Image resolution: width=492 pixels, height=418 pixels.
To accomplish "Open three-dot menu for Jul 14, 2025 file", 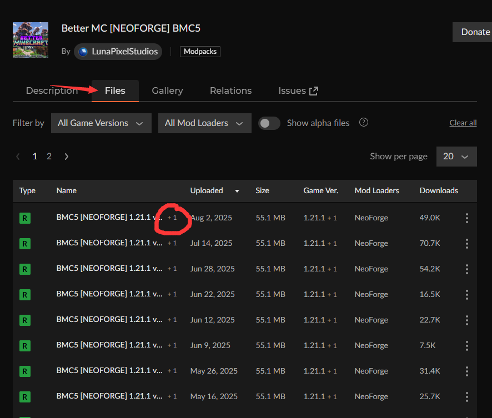I will coord(467,244).
